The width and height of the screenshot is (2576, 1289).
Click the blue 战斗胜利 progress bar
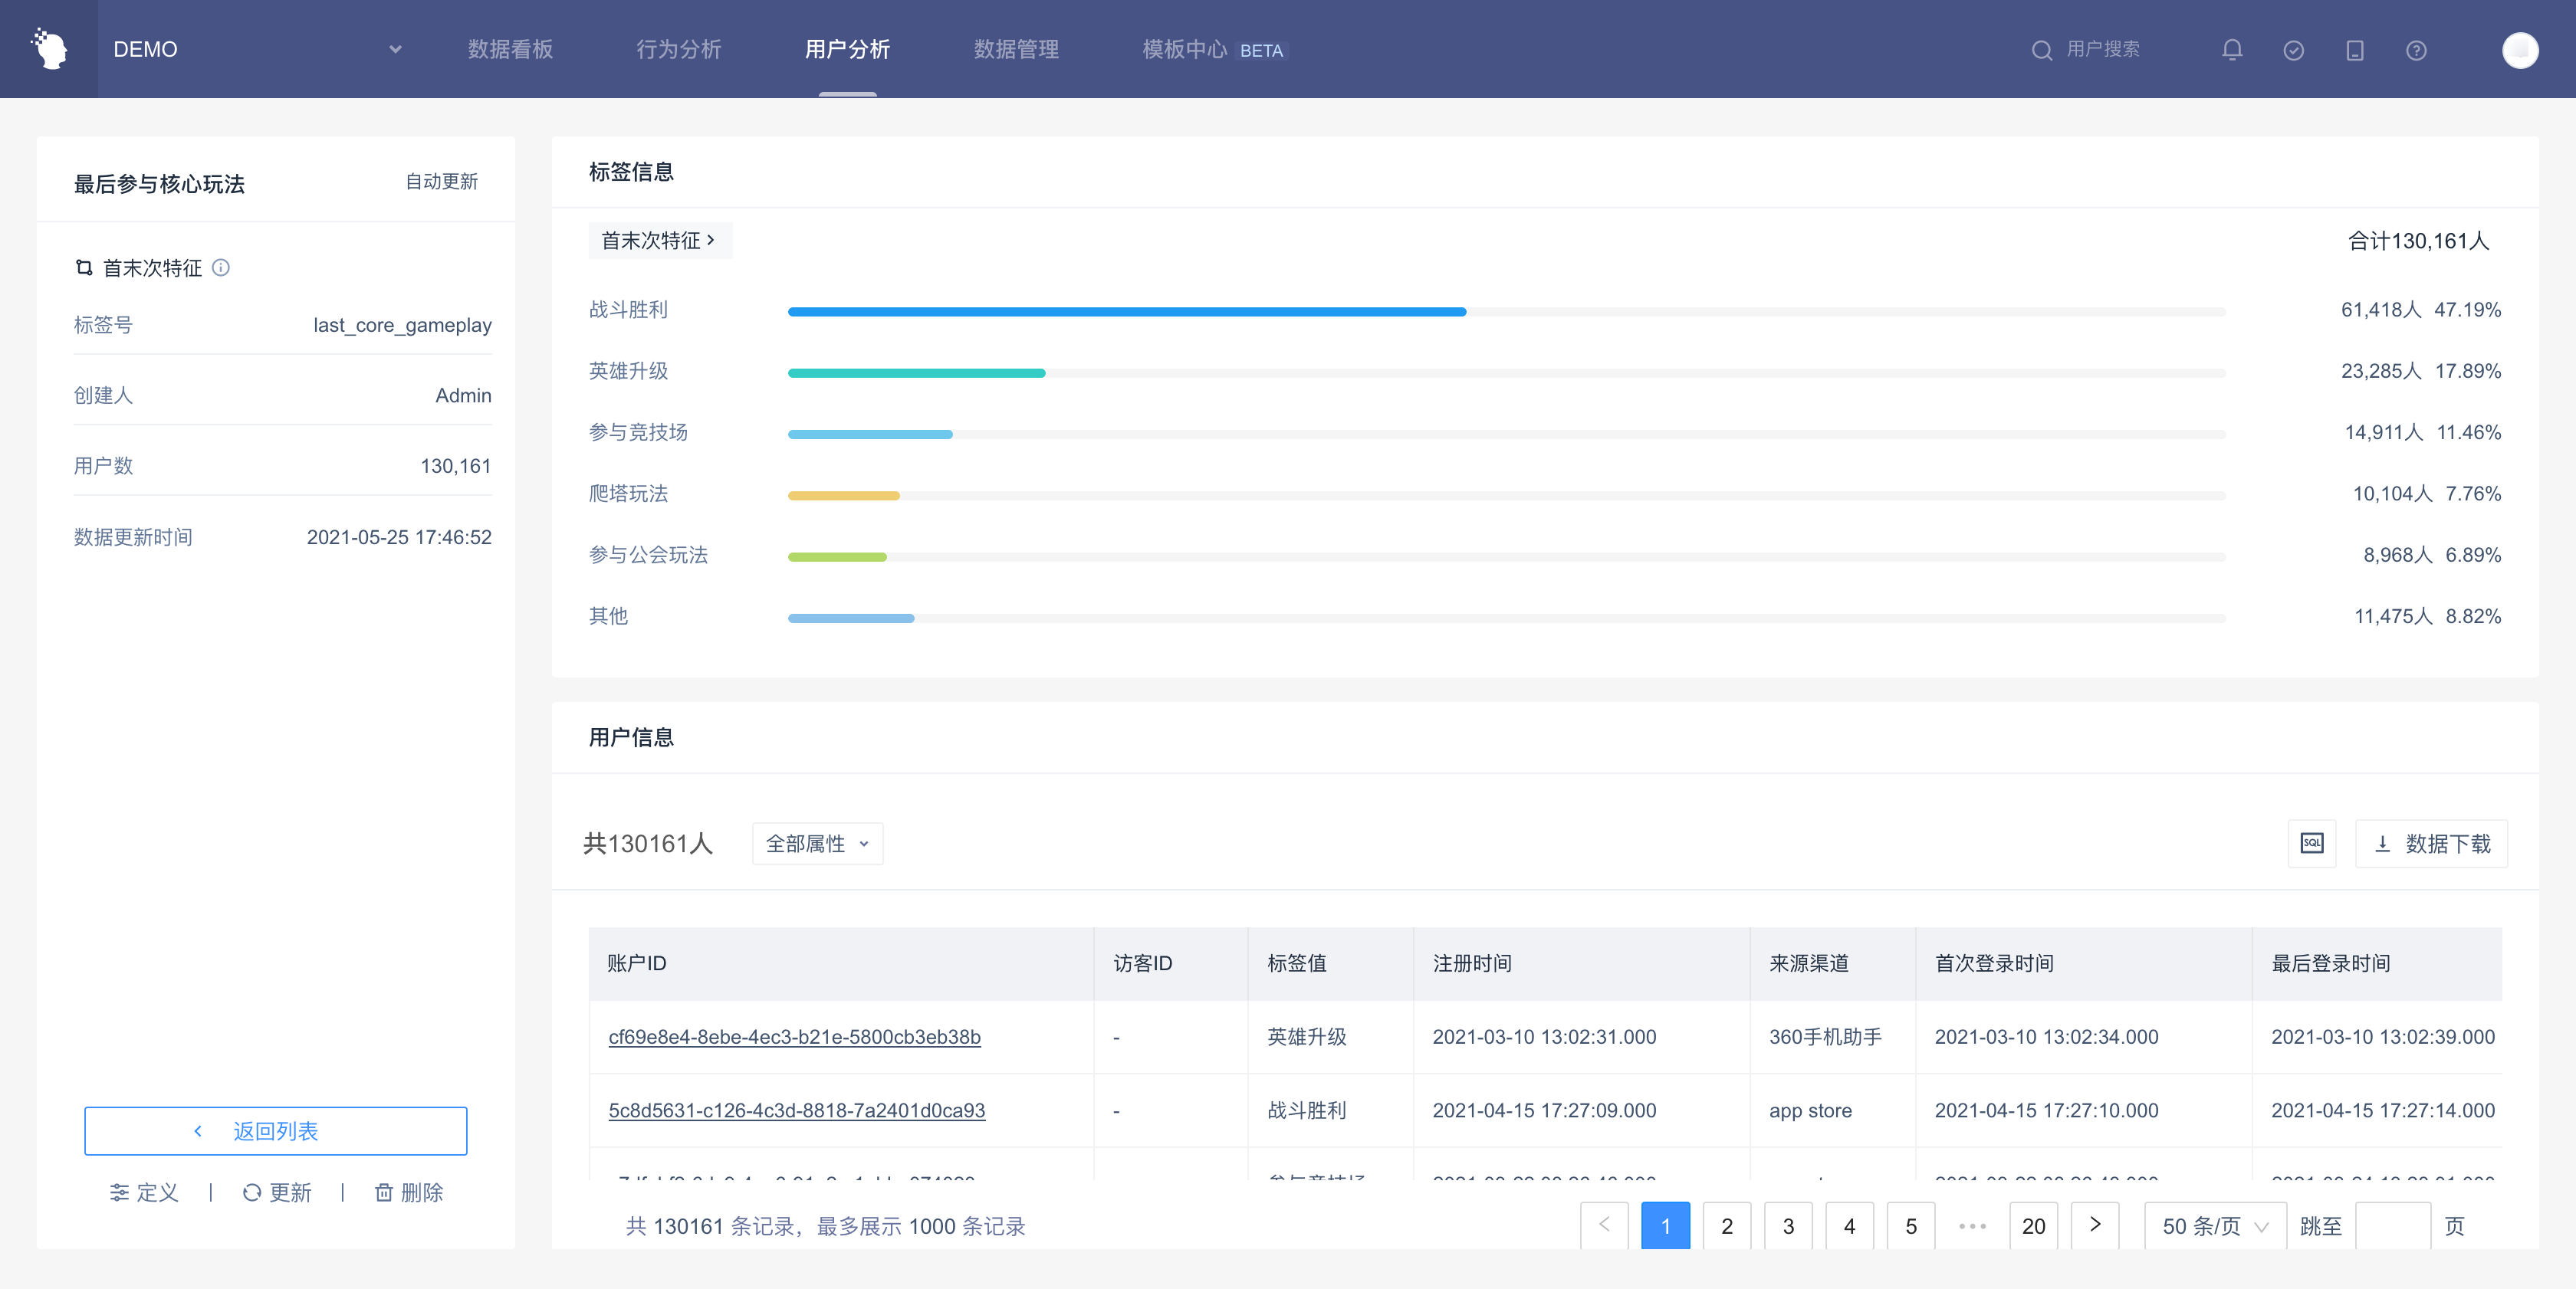pos(1126,312)
